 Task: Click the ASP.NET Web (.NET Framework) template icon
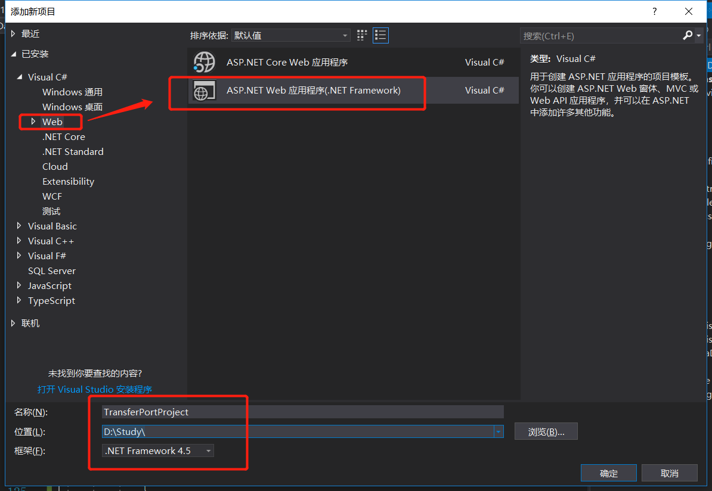(x=205, y=91)
